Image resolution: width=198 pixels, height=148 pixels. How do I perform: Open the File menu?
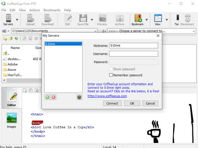[x=4, y=10]
